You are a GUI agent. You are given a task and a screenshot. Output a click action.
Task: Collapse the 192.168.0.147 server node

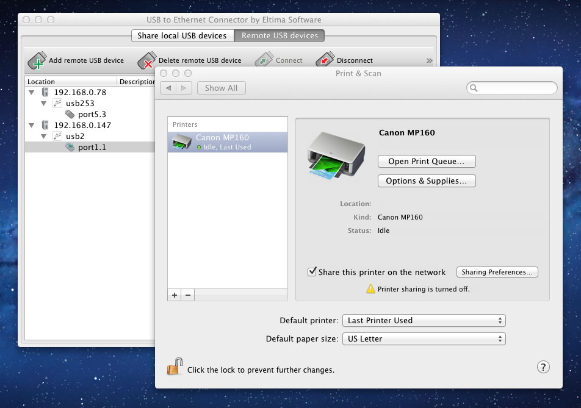tap(32, 125)
